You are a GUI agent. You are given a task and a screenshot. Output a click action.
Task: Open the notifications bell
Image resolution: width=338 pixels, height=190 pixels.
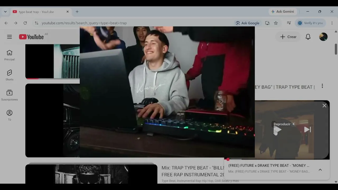308,37
